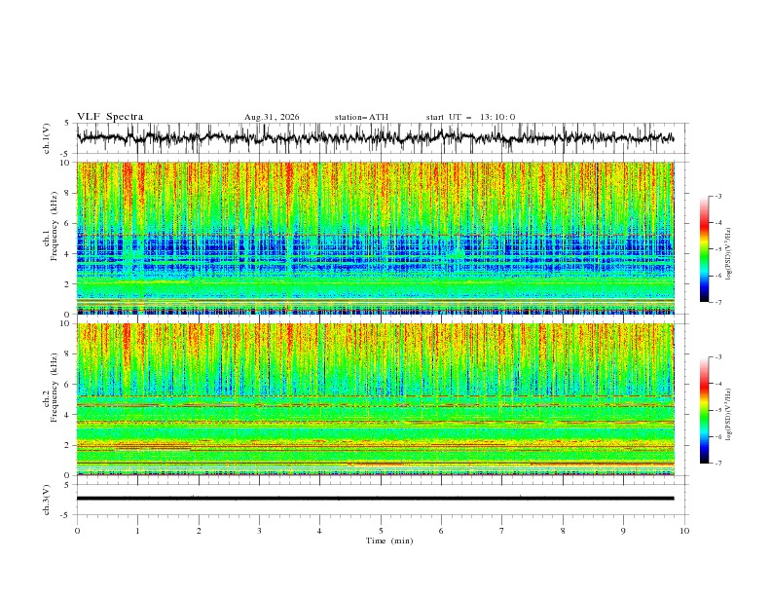Click the ch.1 spectrogram color bar
The width and height of the screenshot is (771, 596).
(x=704, y=248)
